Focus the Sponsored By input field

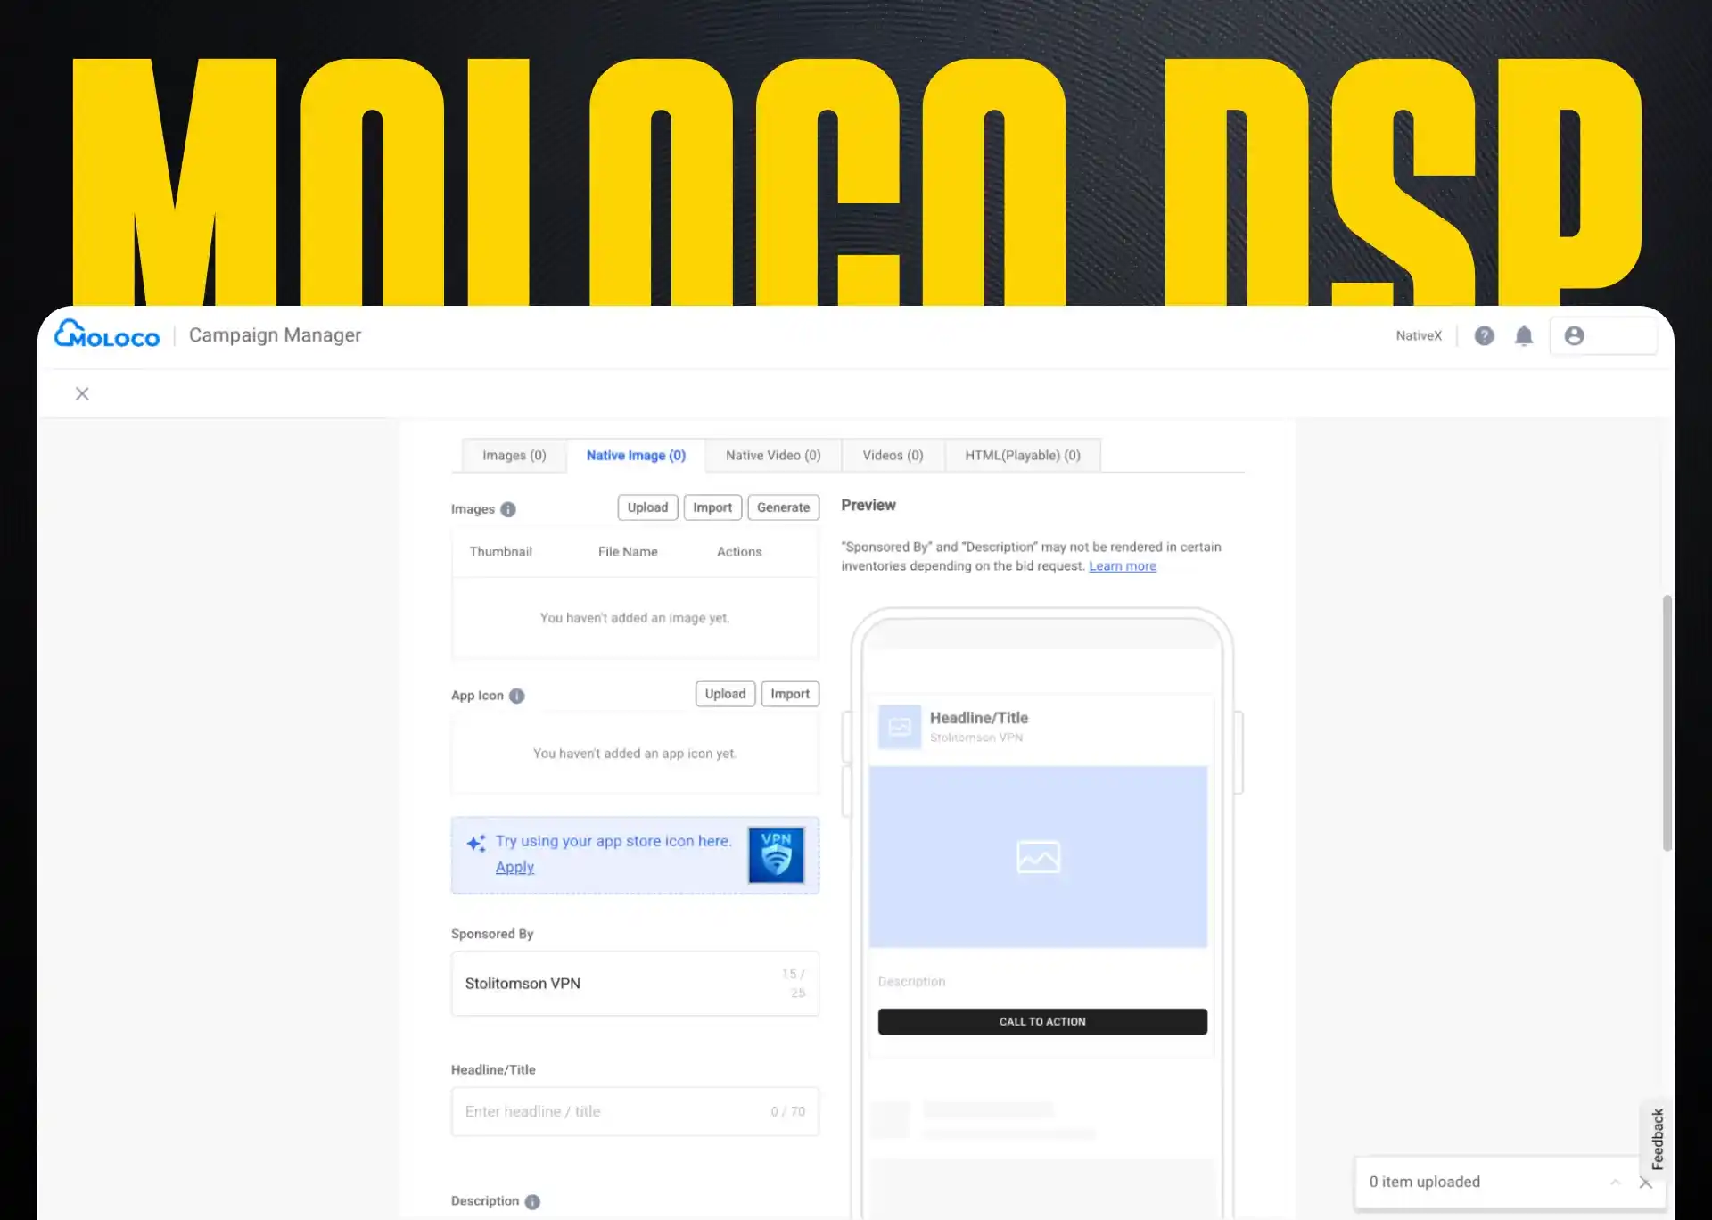[635, 983]
